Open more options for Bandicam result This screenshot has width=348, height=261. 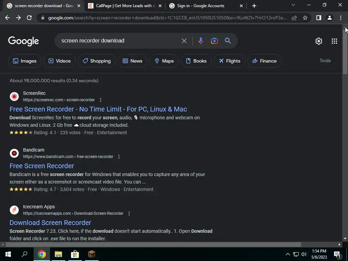[119, 157]
